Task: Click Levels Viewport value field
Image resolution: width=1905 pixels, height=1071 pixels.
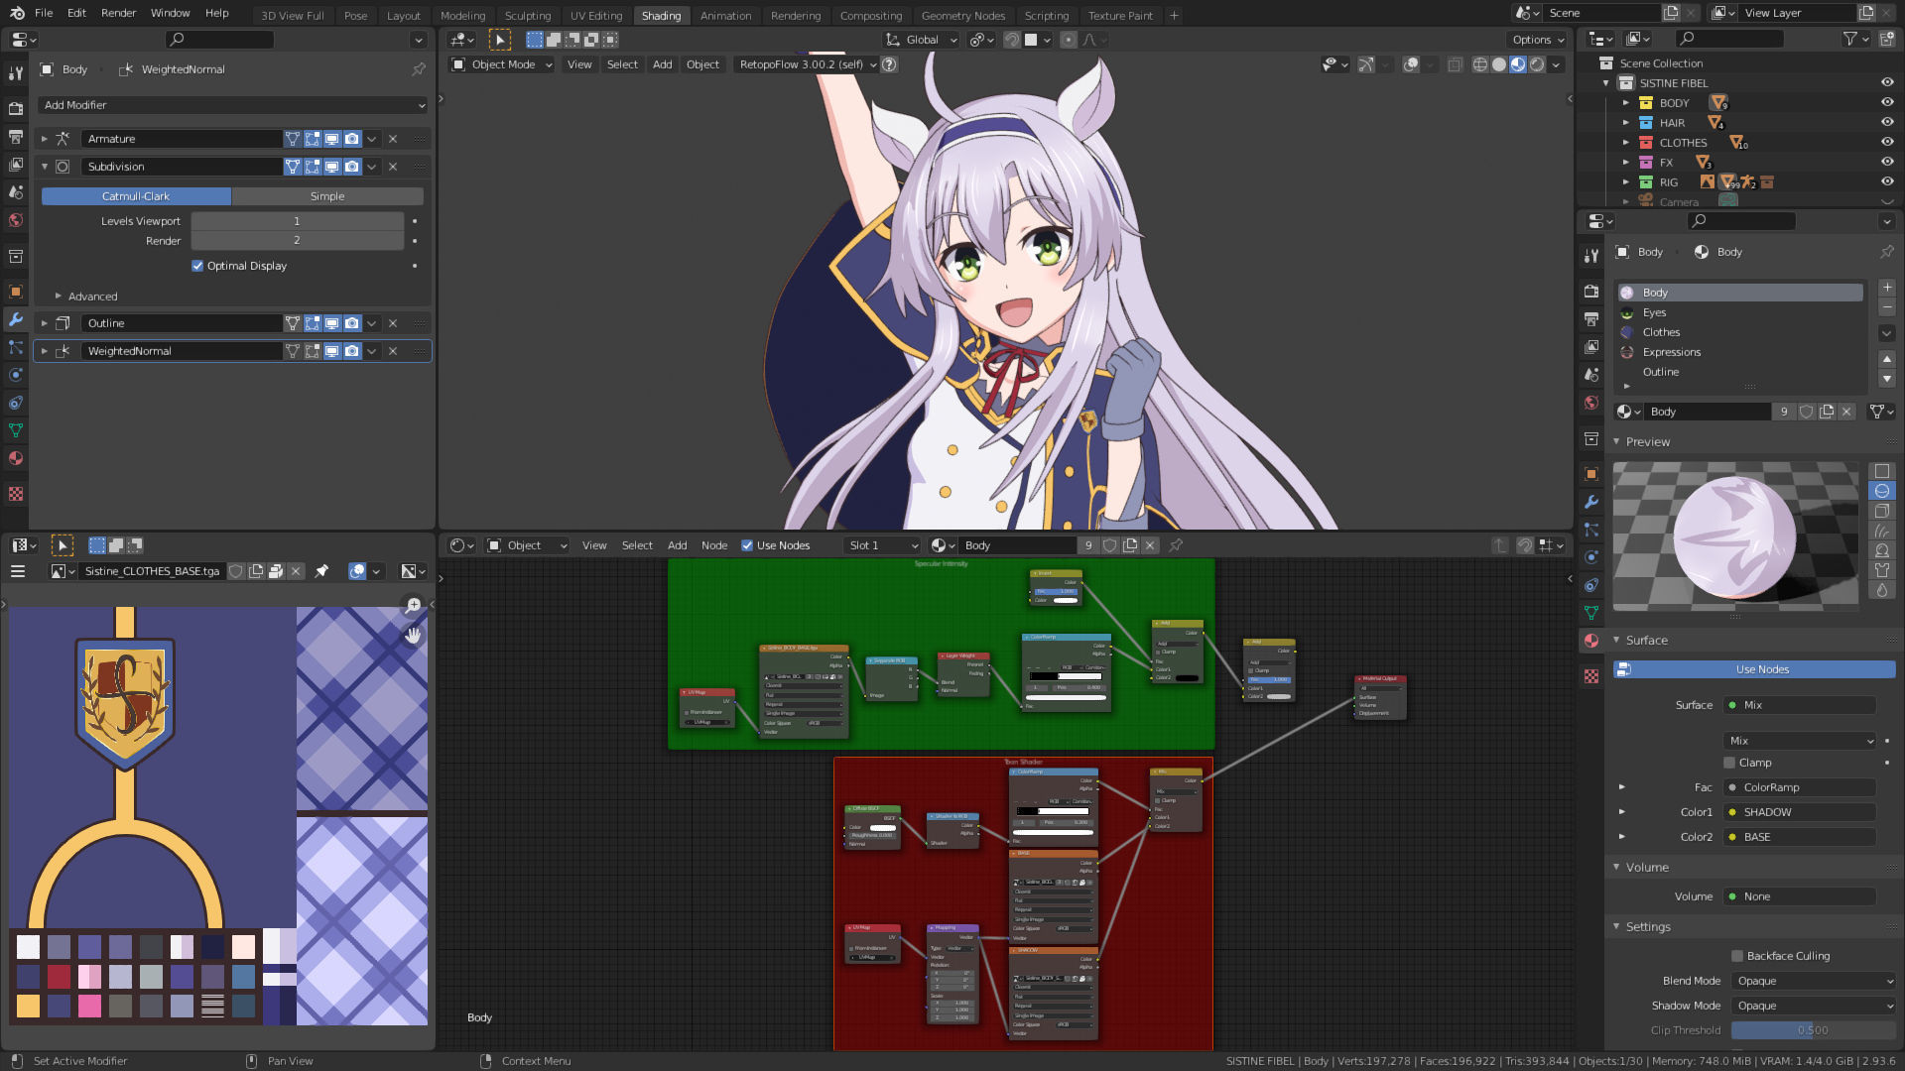Action: 297,221
